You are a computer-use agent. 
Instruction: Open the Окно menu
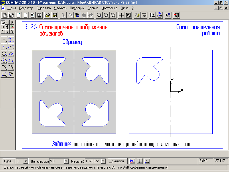125,8
